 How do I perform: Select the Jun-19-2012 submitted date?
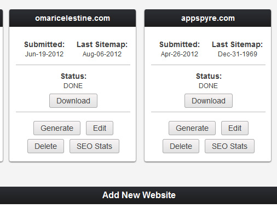click(x=44, y=54)
